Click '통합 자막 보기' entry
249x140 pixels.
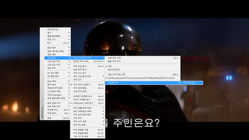coord(143,61)
